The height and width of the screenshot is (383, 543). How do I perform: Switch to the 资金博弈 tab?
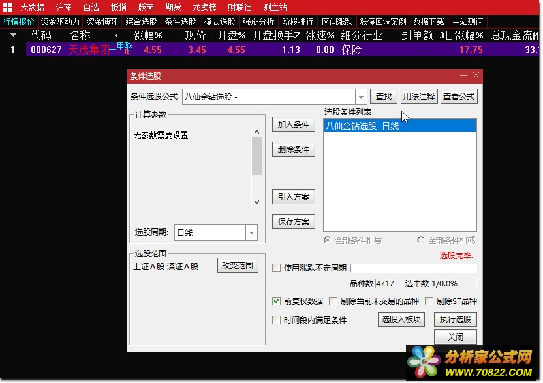[x=102, y=22]
